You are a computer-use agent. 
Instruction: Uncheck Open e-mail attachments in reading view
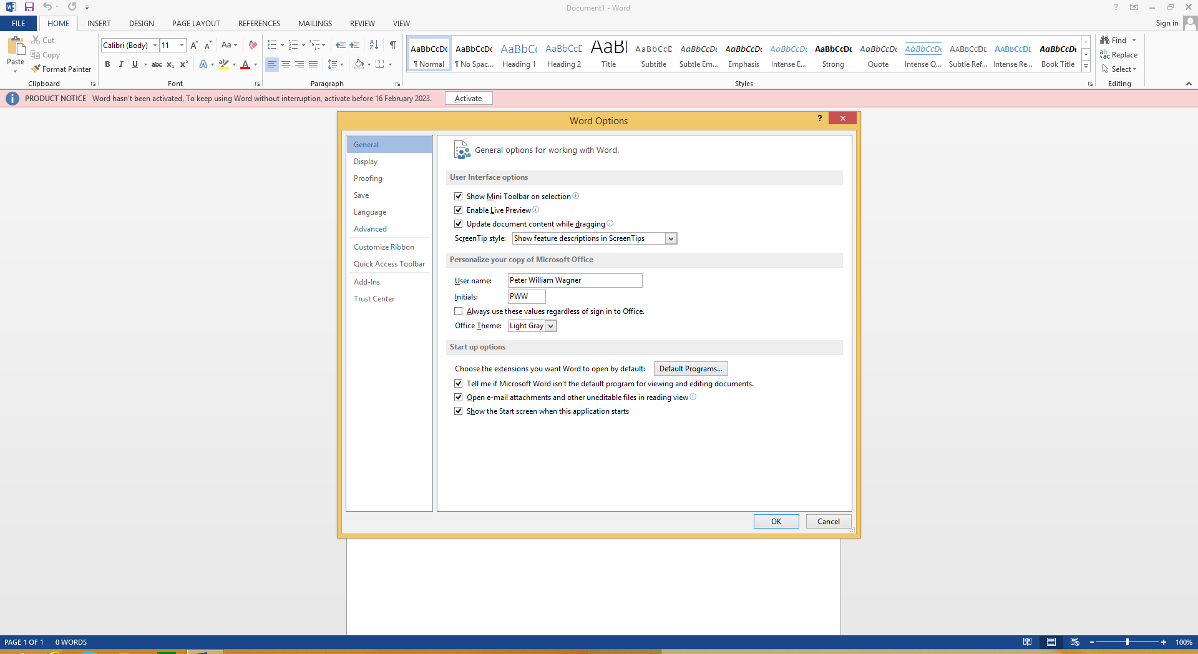pos(459,397)
